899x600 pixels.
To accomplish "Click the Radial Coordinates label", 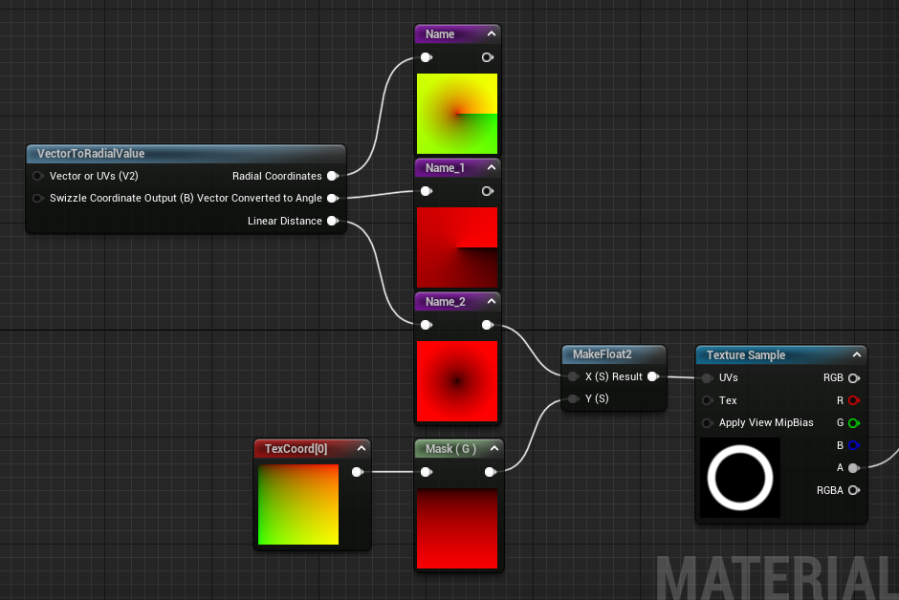I will point(277,176).
